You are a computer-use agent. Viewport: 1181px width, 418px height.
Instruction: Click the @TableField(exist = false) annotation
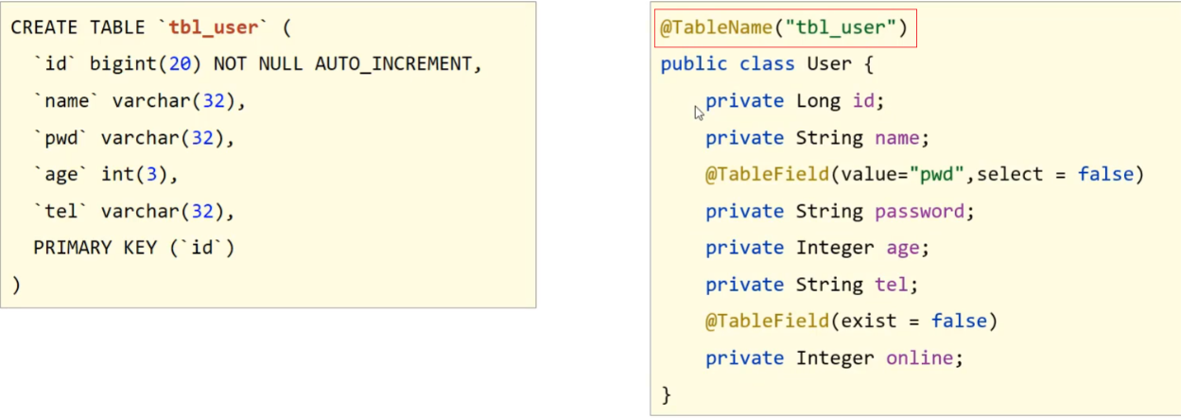point(851,322)
